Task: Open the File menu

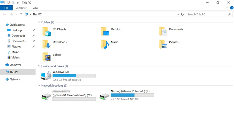Action: pyautogui.click(x=6, y=8)
